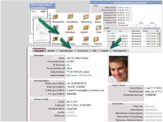Click the Elternzeit field
The width and height of the screenshot is (163, 122).
pyautogui.click(x=150, y=106)
